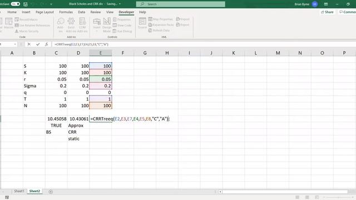Switch to Page Layout view icon
This screenshot has height=200, width=356.
[x=307, y=197]
